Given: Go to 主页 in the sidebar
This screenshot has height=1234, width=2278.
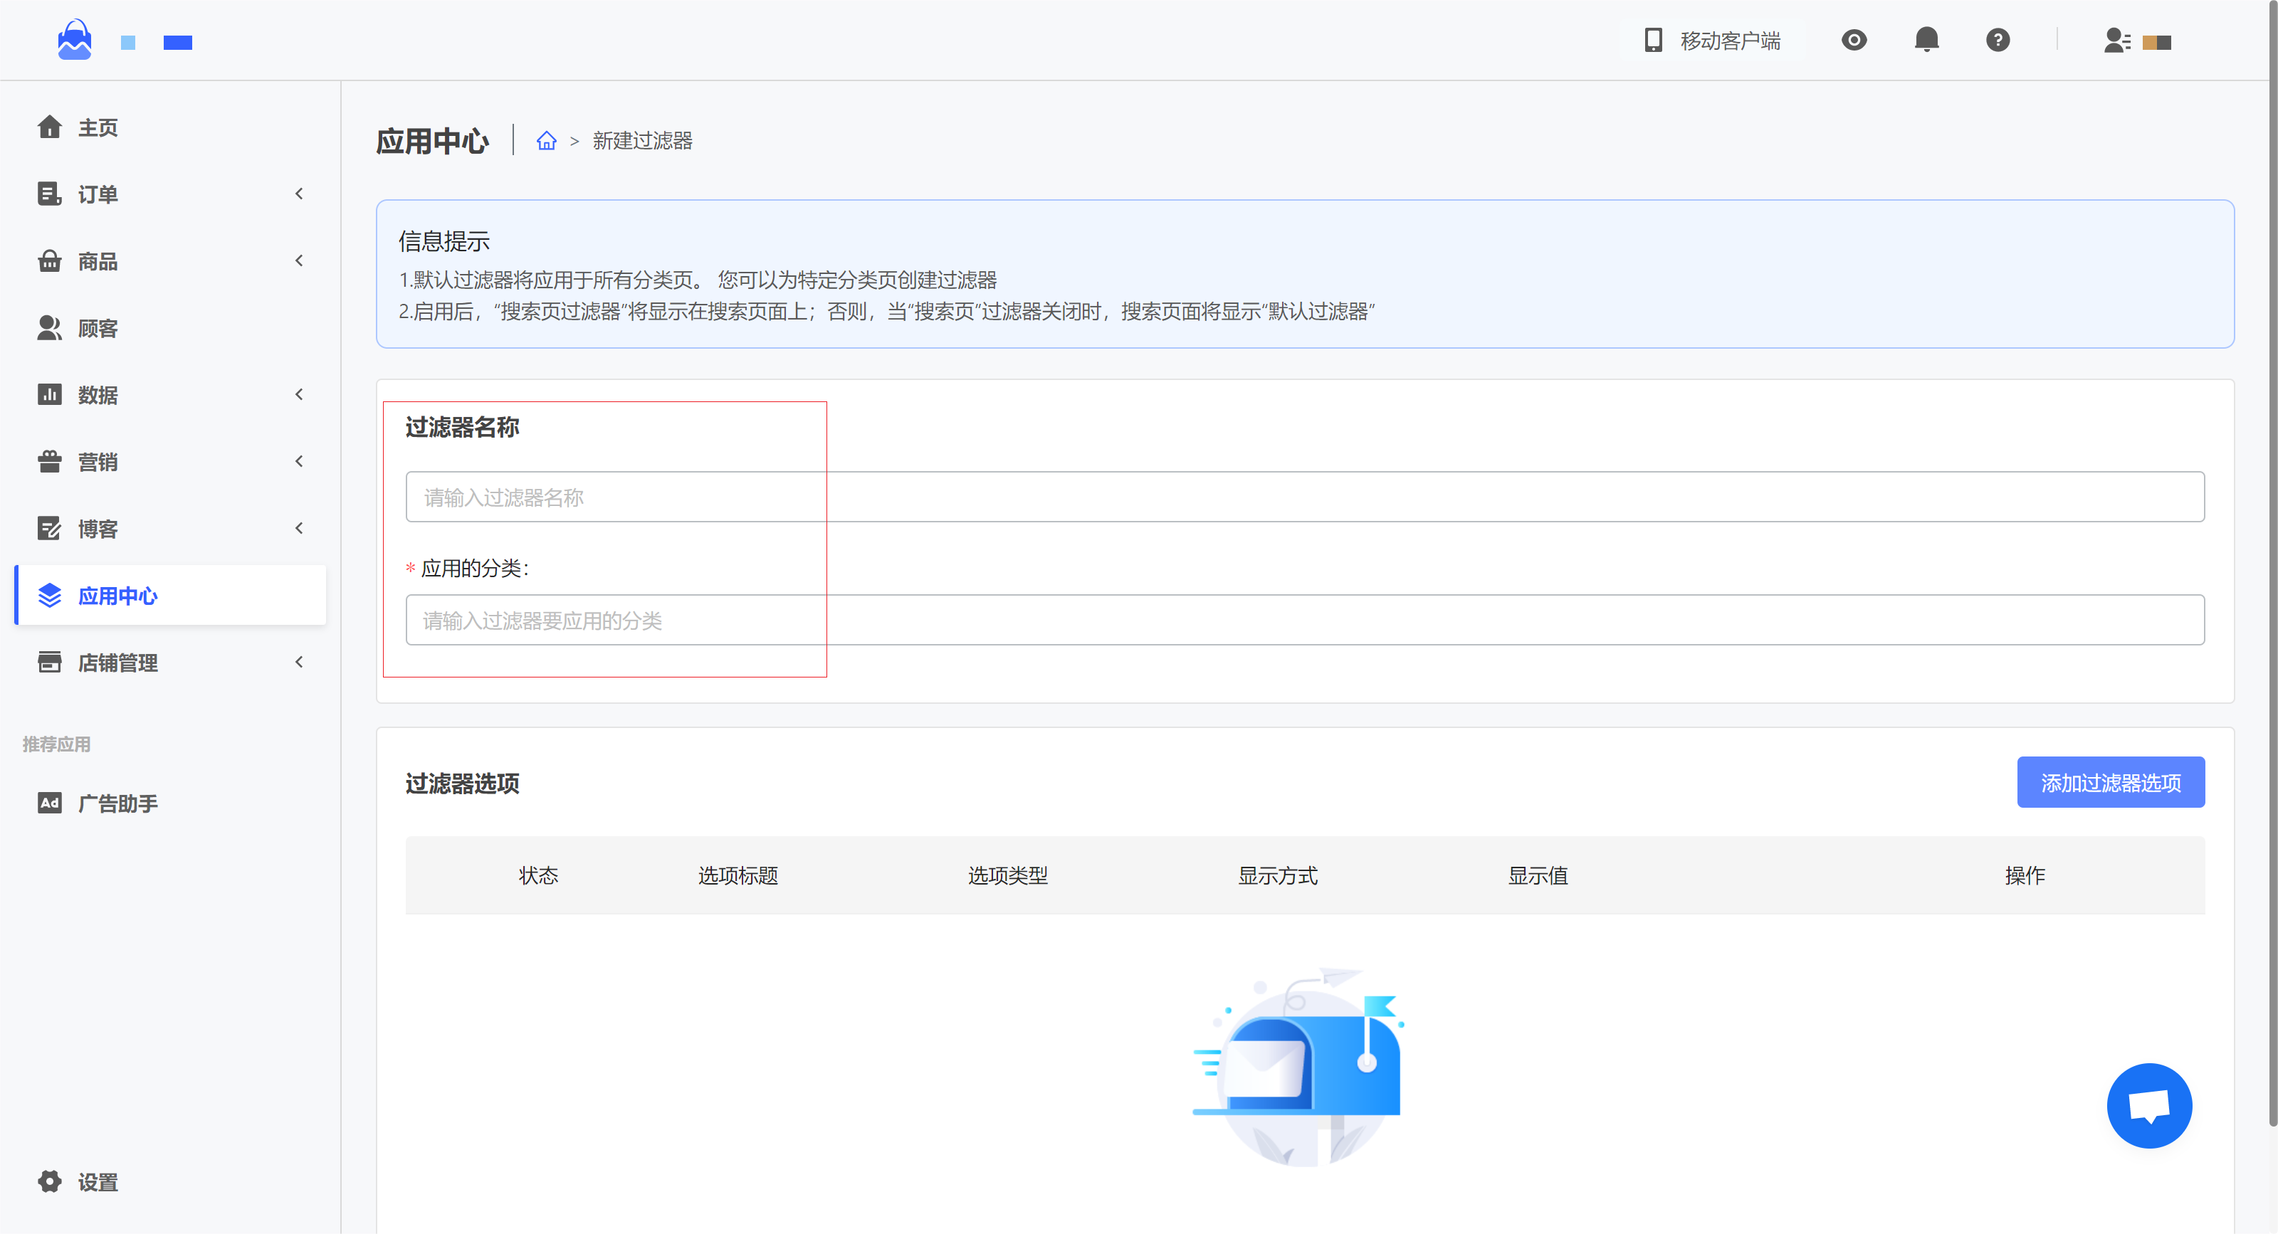Looking at the screenshot, I should pos(98,127).
